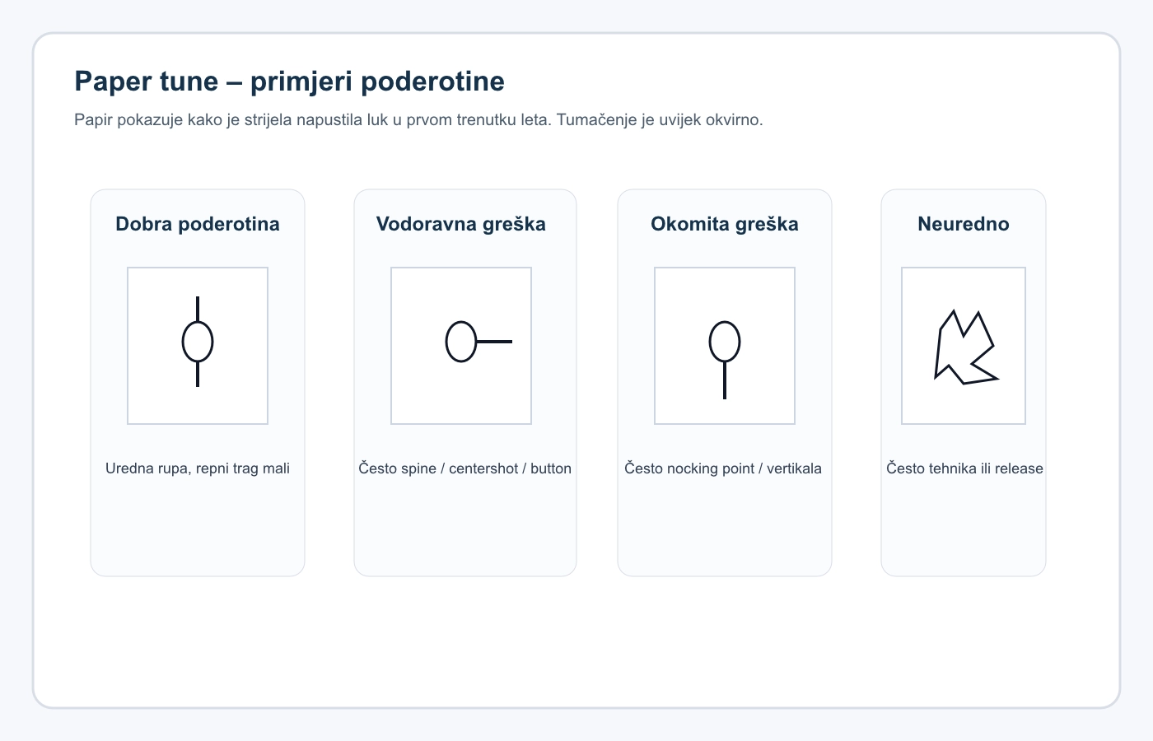Viewport: 1153px width, 741px height.
Task: Click the upper tail line in Dobra poderotina
Action: click(x=198, y=309)
